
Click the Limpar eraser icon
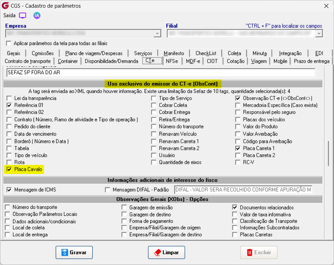pos(158,253)
